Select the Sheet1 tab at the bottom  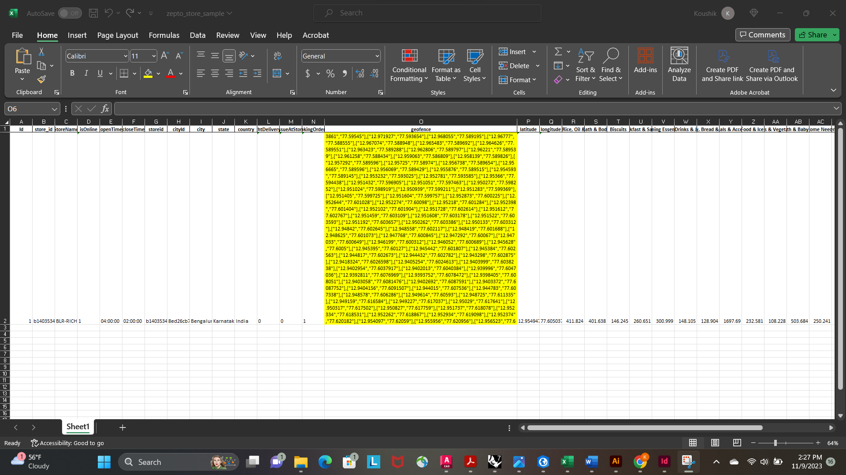coord(78,427)
